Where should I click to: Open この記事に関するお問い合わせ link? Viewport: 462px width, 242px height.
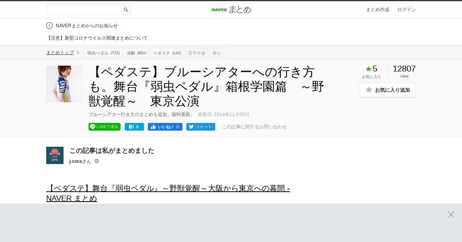[254, 127]
